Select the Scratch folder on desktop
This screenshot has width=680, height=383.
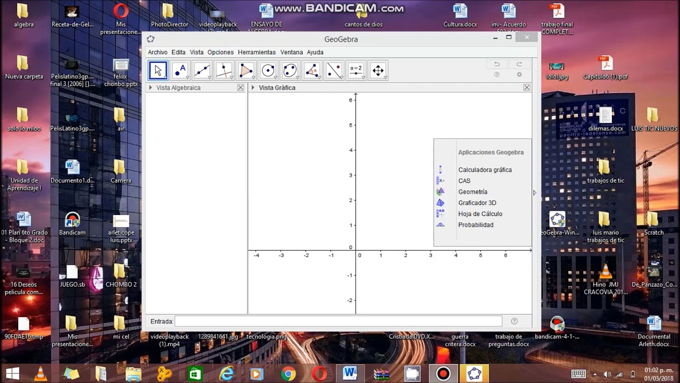(654, 223)
